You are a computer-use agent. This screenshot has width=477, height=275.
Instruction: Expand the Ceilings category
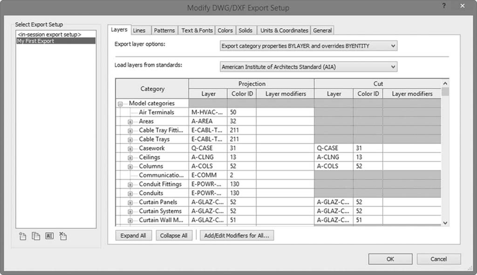coord(130,157)
